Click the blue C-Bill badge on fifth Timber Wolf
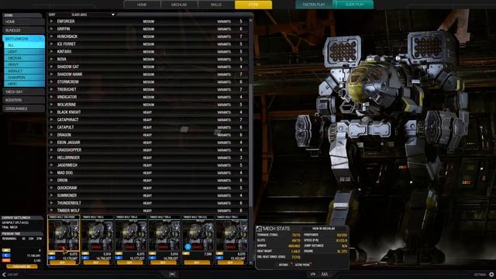The width and height of the screenshot is (496, 279). pos(188,246)
